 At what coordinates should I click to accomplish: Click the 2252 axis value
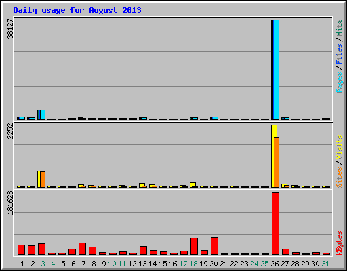(10, 131)
